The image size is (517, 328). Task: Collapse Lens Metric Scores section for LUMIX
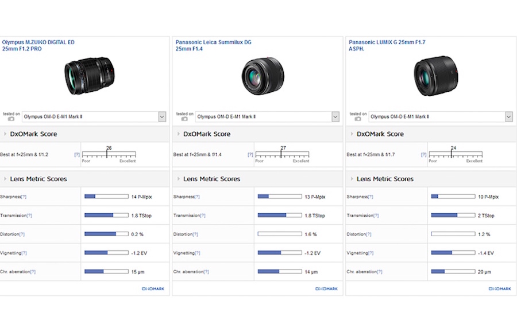352,179
